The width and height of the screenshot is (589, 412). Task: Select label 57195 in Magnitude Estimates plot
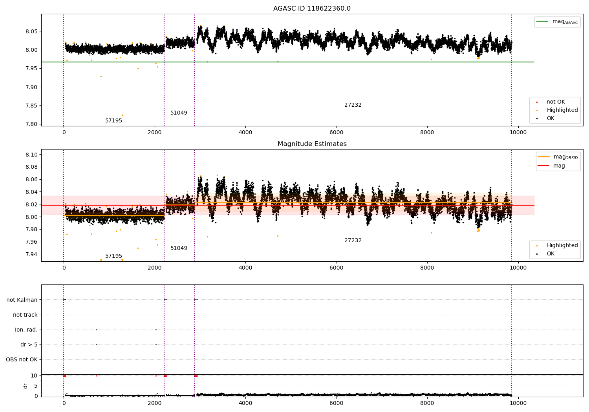tap(113, 256)
